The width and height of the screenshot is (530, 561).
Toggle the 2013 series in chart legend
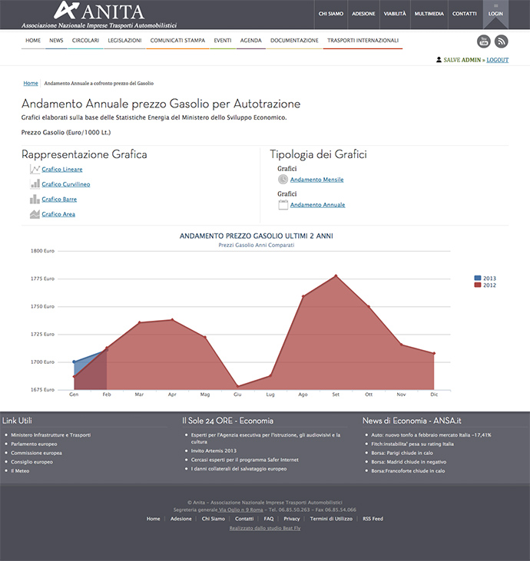tap(485, 279)
